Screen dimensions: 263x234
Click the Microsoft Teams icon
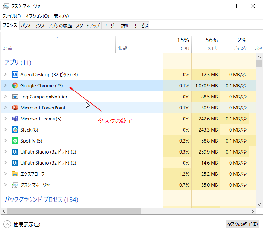tap(15, 119)
